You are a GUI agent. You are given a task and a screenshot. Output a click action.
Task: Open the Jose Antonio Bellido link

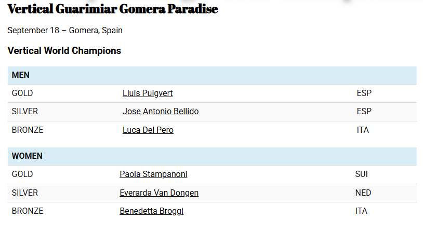[161, 111]
